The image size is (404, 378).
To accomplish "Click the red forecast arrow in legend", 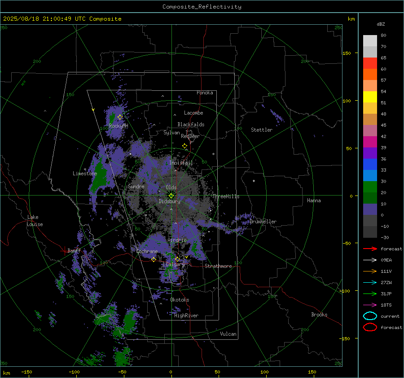I will (370, 249).
